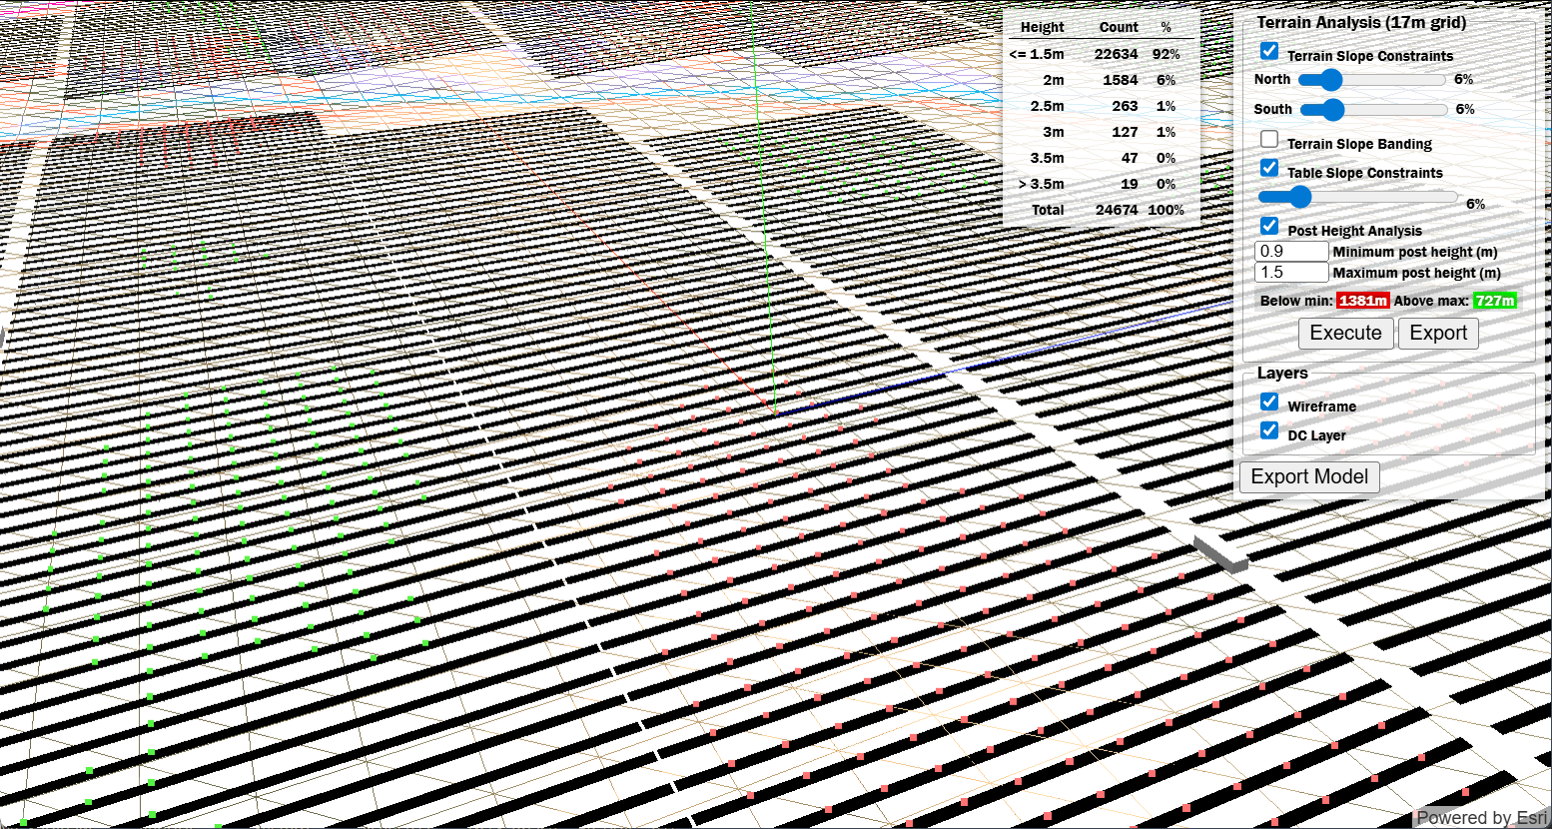
Task: Focus the Maximum post height field
Action: (1291, 273)
